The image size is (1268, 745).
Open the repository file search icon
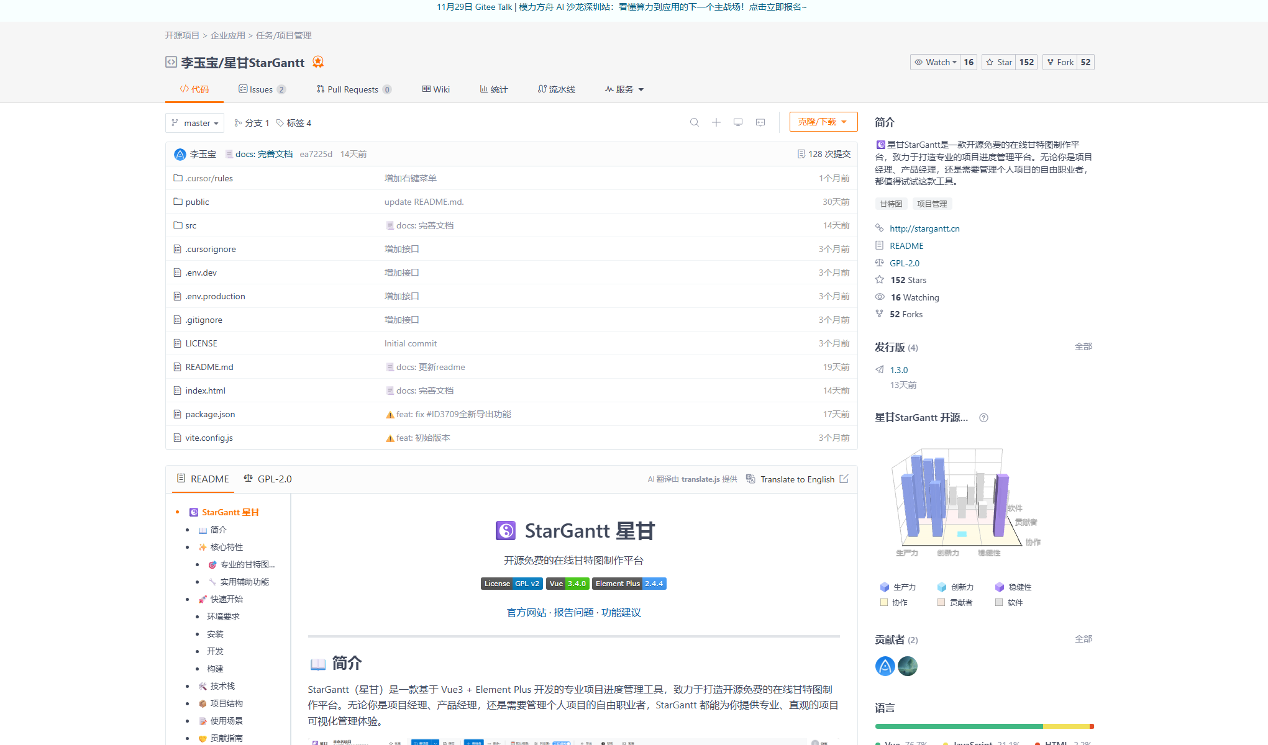point(695,122)
